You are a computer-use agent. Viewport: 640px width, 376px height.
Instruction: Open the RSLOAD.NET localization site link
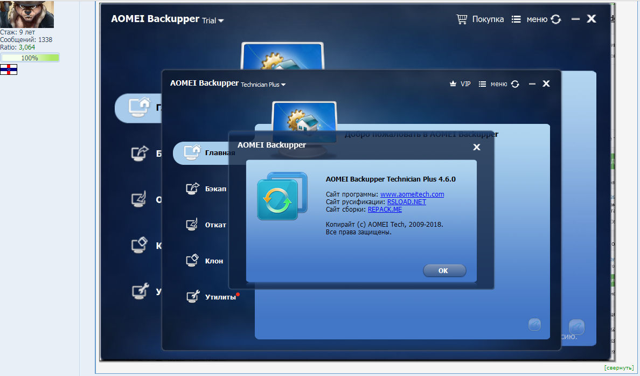pos(406,202)
